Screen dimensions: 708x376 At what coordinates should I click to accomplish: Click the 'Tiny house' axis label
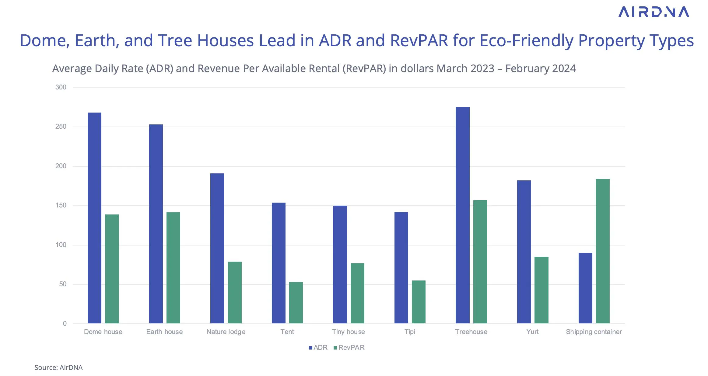tap(349, 332)
